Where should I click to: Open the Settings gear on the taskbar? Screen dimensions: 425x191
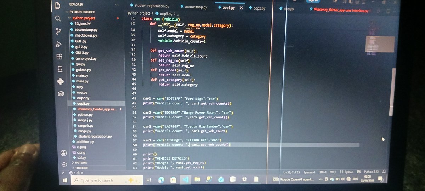(x=244, y=179)
